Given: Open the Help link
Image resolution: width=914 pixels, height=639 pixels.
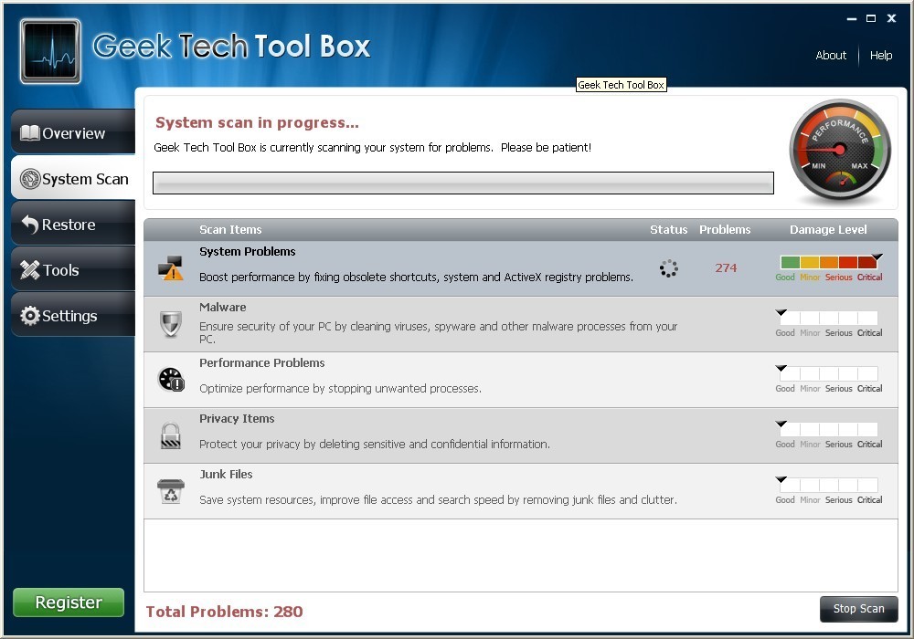Looking at the screenshot, I should tap(881, 56).
